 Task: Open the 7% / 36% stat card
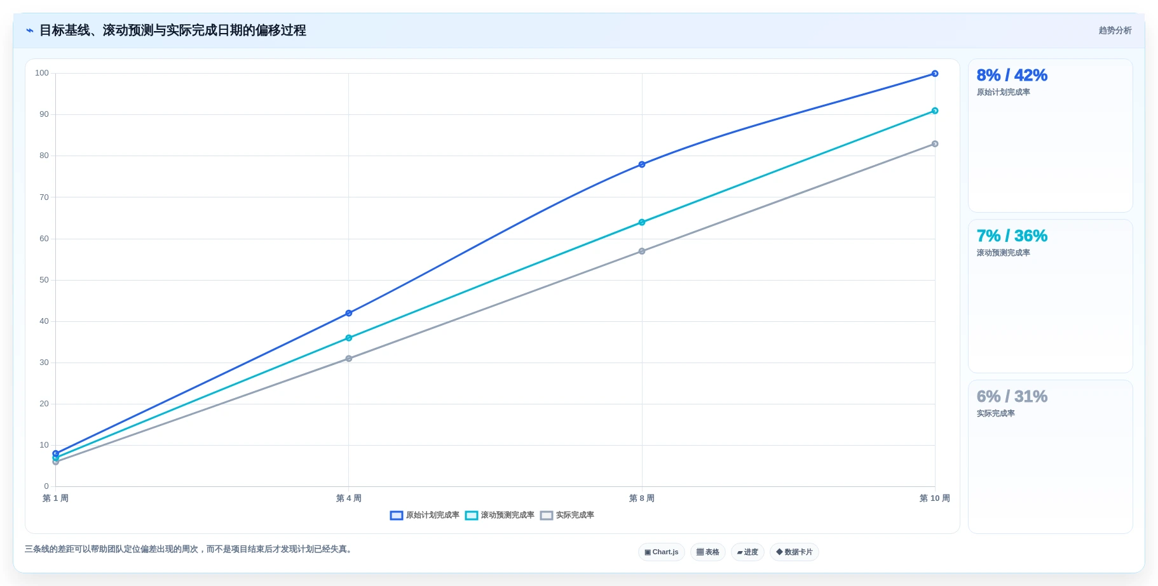pyautogui.click(x=1050, y=296)
